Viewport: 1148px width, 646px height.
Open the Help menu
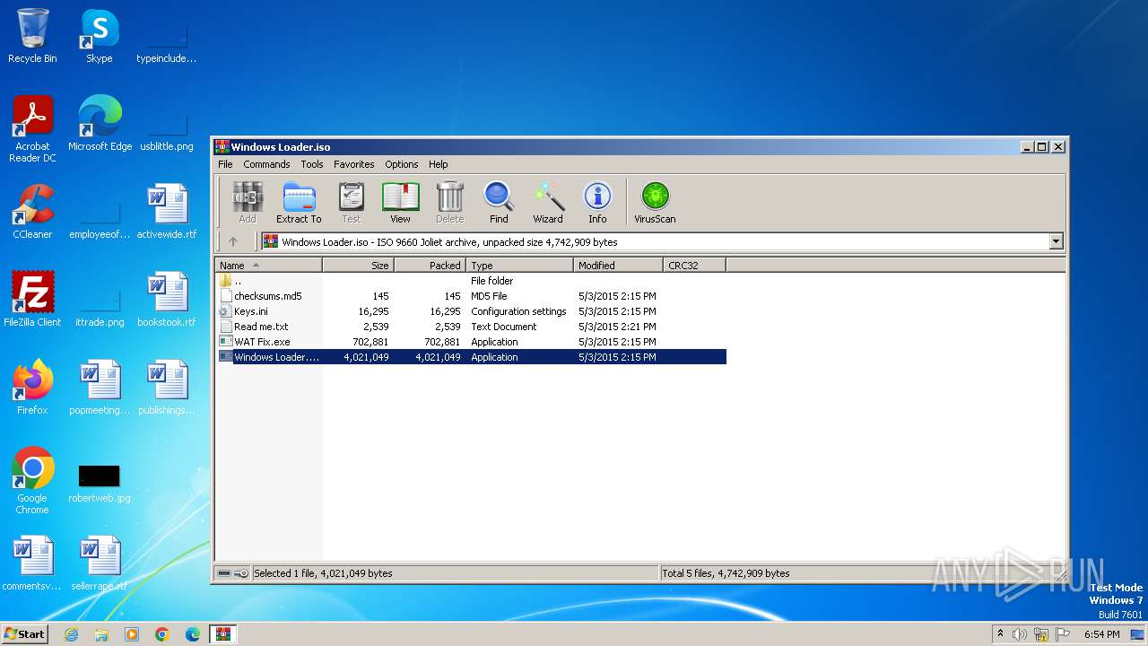438,164
